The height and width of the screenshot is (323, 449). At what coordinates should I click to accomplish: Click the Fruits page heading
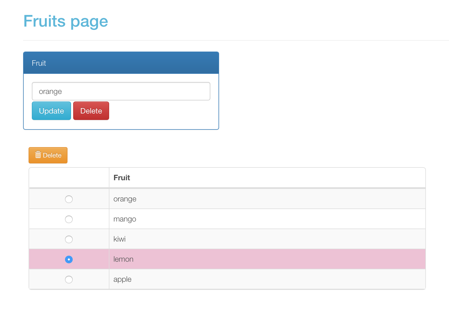coord(66,21)
